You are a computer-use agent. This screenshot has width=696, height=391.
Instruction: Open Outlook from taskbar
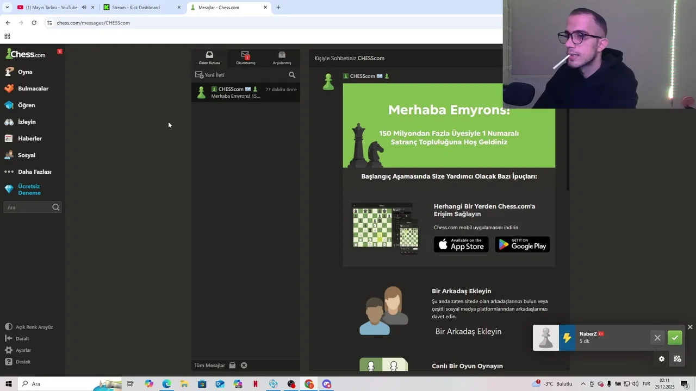tap(220, 384)
